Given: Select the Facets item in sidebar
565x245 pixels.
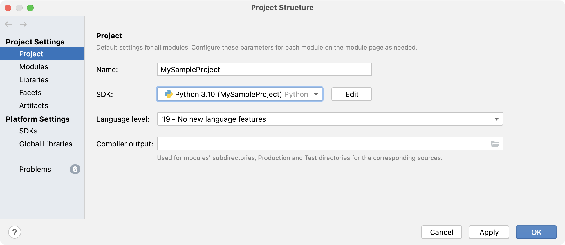Looking at the screenshot, I should (30, 93).
